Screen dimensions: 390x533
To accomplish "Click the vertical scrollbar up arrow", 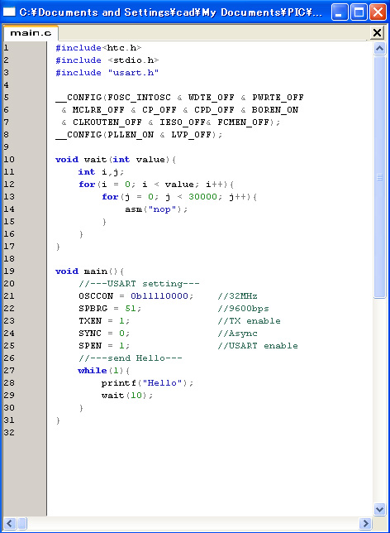I will (379, 49).
